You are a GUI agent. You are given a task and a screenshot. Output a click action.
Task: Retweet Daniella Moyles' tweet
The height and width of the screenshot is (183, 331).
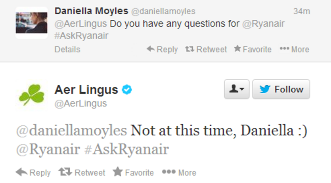(x=206, y=49)
